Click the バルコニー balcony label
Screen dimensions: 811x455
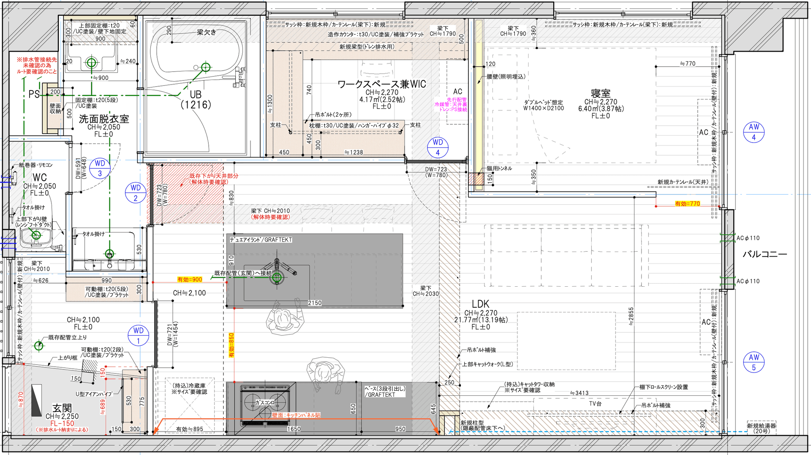tap(765, 254)
